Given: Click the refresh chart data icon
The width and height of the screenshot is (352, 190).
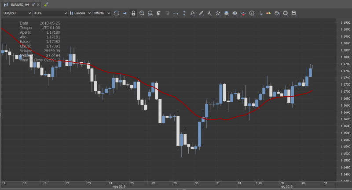Looking at the screenshot, I should pos(117,13).
